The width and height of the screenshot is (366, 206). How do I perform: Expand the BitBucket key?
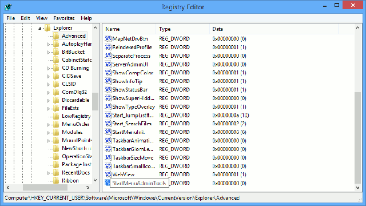point(48,52)
